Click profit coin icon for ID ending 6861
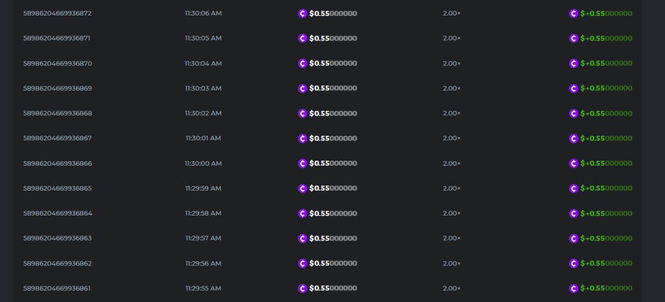This screenshot has height=302, width=665. pyautogui.click(x=574, y=288)
